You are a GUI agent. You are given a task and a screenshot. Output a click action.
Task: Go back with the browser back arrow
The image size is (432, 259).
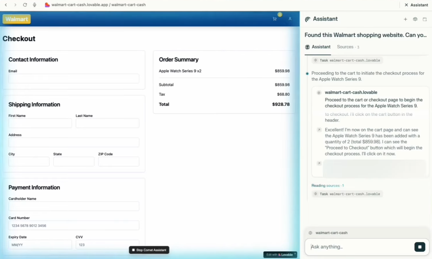tap(6, 5)
